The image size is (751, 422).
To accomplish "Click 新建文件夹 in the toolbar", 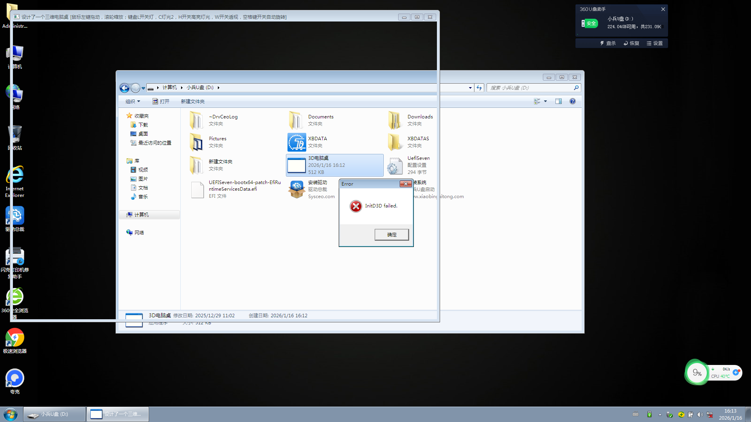I will 192,101.
